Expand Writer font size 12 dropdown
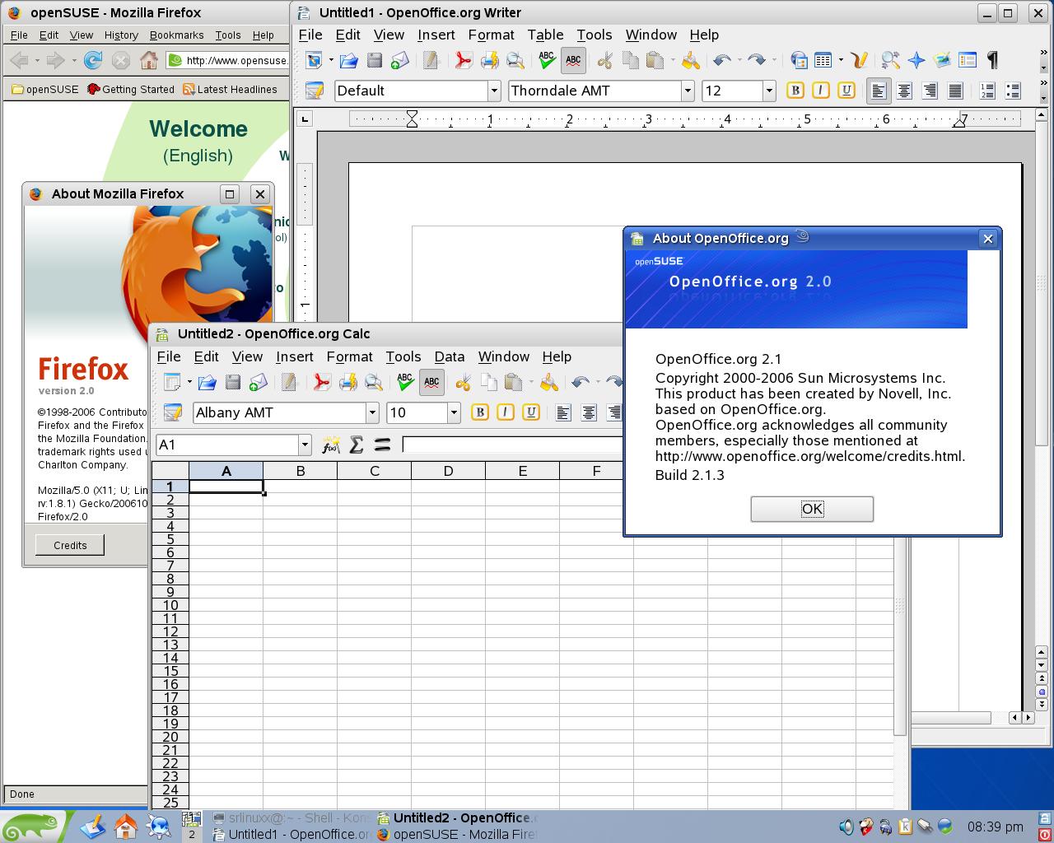This screenshot has width=1054, height=843. point(769,91)
